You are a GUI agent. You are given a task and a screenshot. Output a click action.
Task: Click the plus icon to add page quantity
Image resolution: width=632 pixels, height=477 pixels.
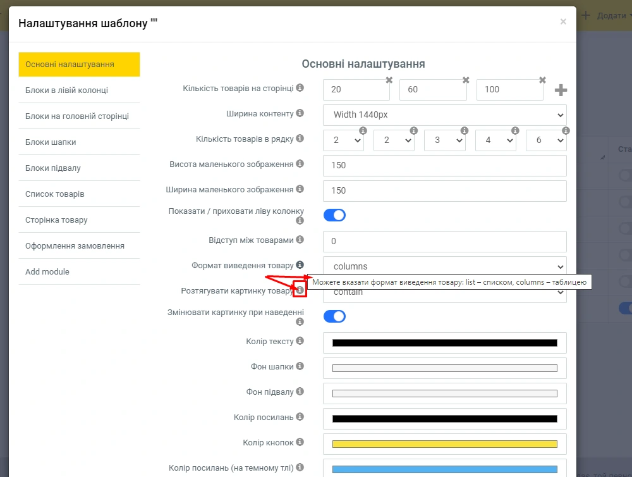coord(561,90)
